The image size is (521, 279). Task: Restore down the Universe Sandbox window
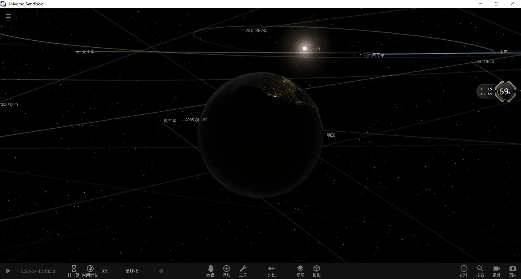[x=496, y=4]
